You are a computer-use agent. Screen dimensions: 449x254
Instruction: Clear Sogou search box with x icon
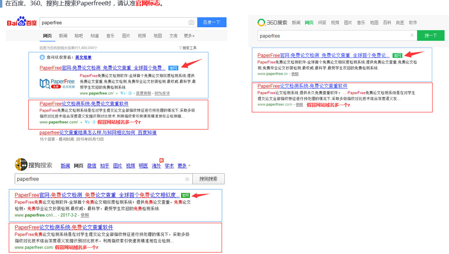click(187, 179)
